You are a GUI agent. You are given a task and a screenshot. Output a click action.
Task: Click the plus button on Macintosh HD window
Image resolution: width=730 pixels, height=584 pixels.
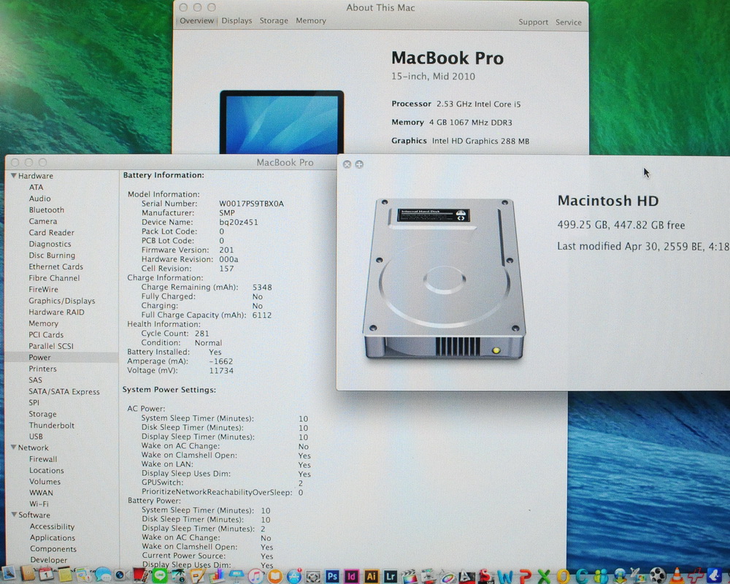pos(359,164)
